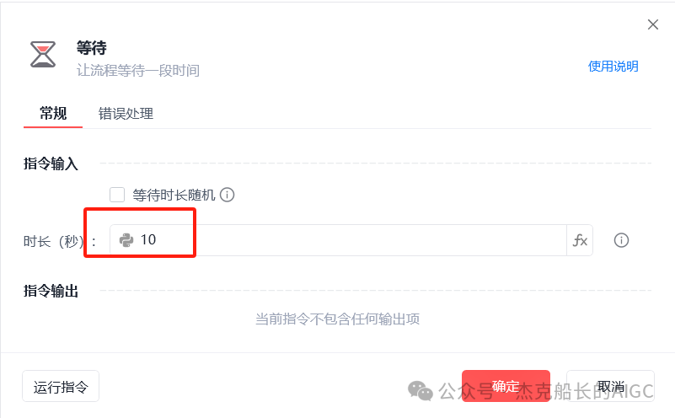Close the 等待 dialog with X
This screenshot has height=418, width=675.
653,24
